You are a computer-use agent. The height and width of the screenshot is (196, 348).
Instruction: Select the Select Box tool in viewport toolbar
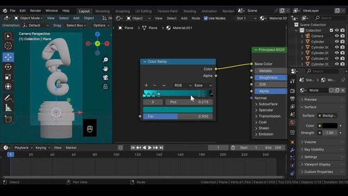click(8, 36)
